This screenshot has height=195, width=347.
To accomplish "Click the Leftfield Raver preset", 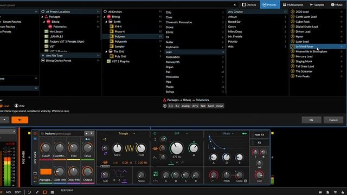I will [x=304, y=47].
